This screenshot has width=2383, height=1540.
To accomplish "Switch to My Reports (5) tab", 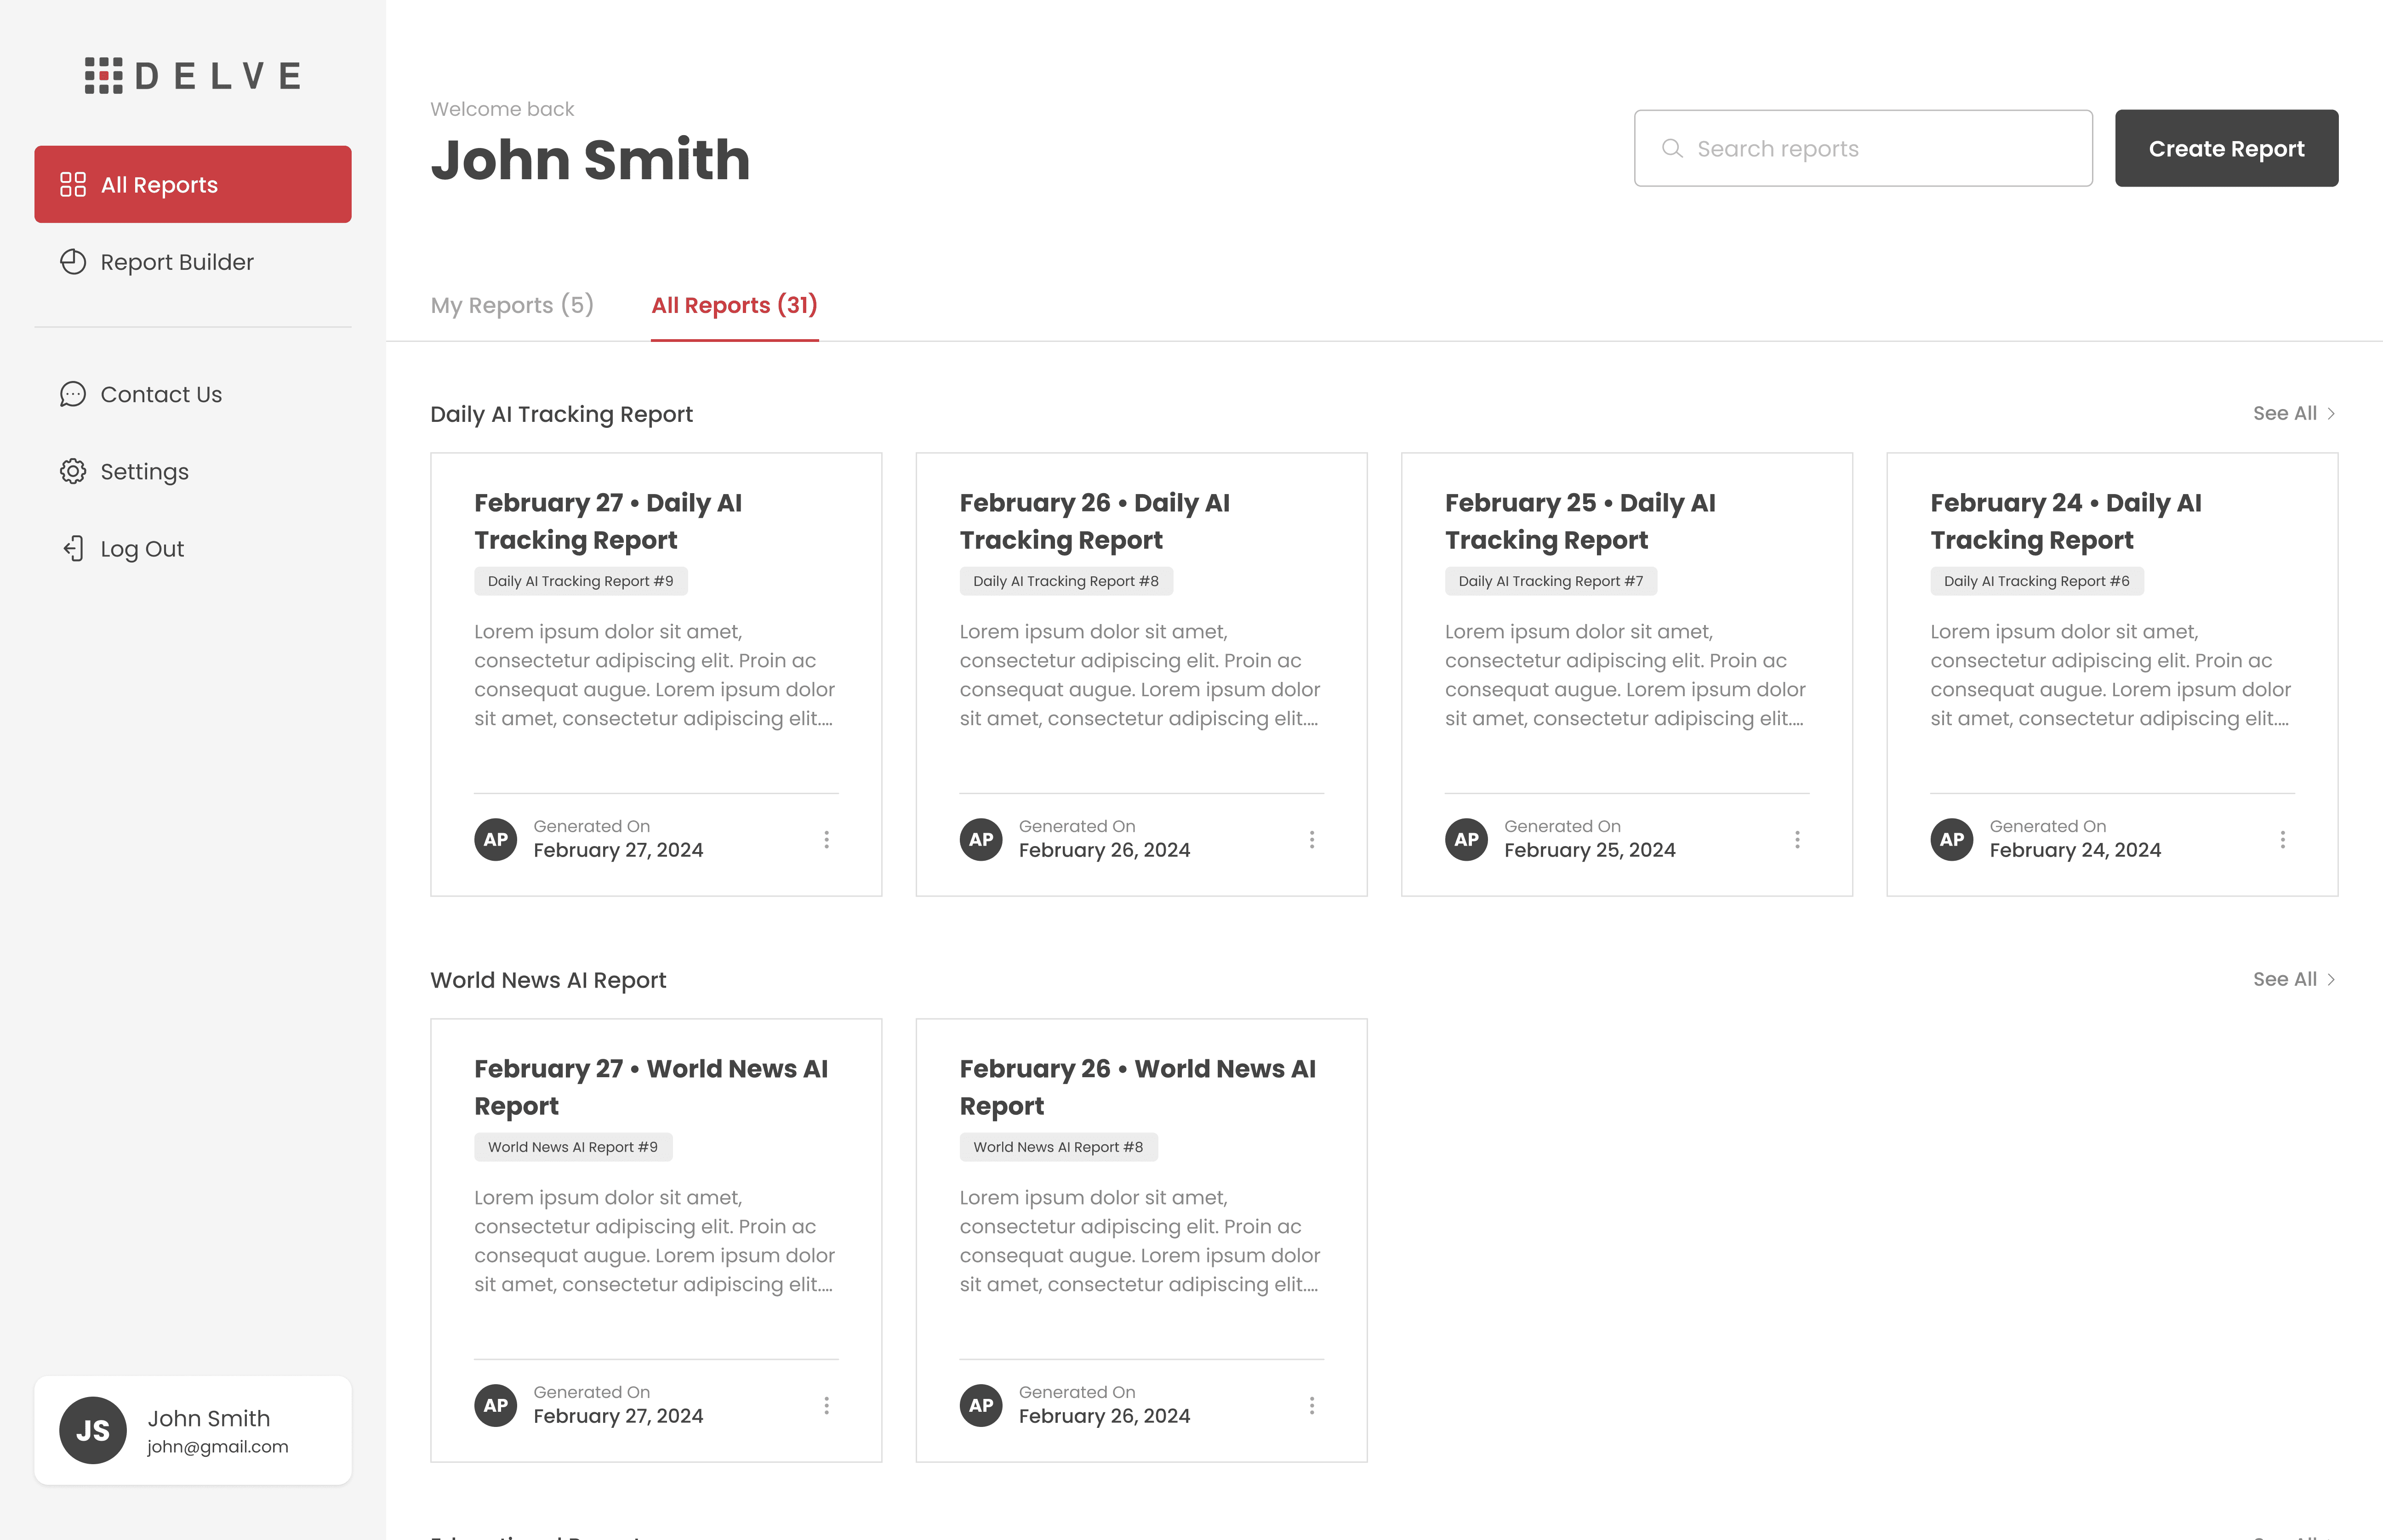I will [512, 305].
